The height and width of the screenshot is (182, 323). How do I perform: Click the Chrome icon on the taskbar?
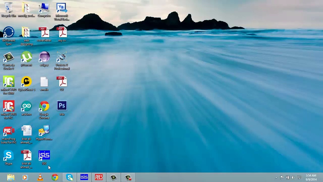click(x=55, y=177)
